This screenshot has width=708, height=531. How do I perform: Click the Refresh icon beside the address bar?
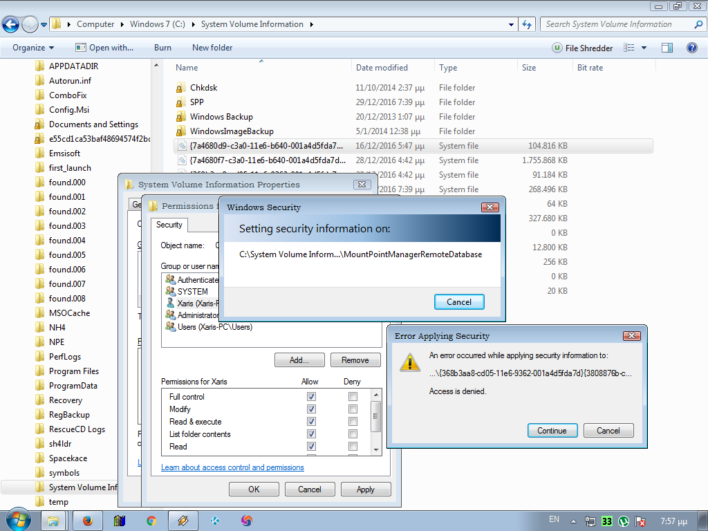pyautogui.click(x=526, y=24)
